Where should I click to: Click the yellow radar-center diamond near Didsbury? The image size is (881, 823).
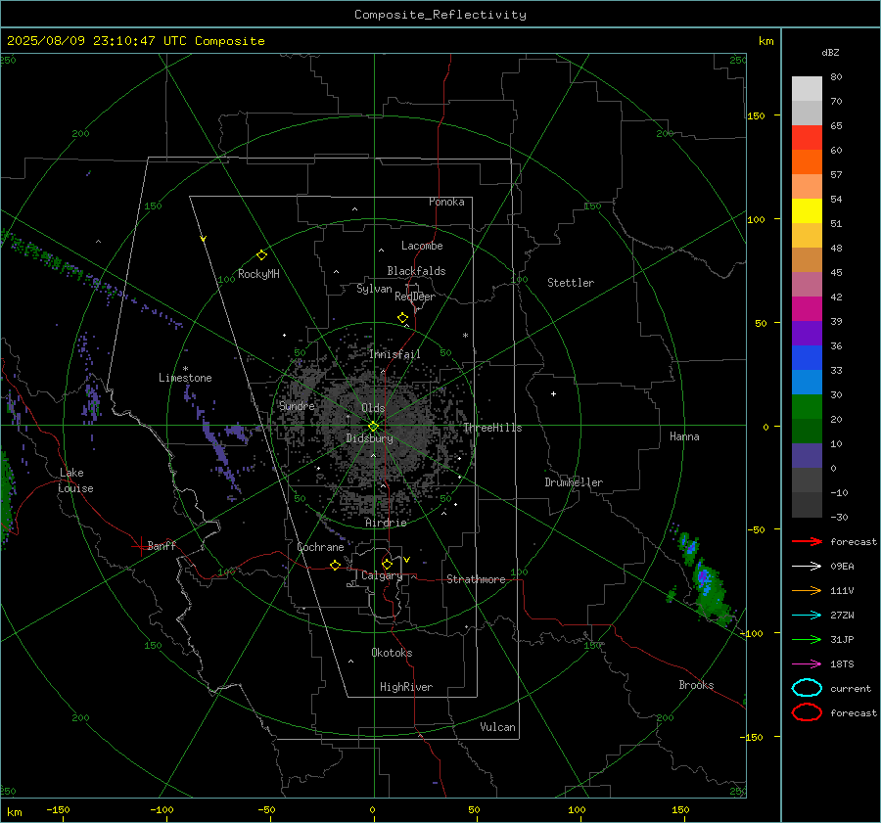[374, 427]
